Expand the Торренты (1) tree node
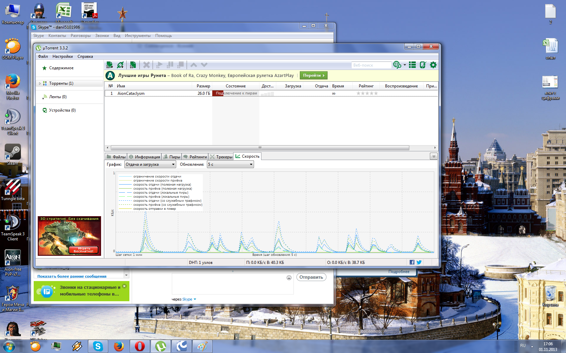Viewport: 566px width, 353px height. (x=40, y=83)
